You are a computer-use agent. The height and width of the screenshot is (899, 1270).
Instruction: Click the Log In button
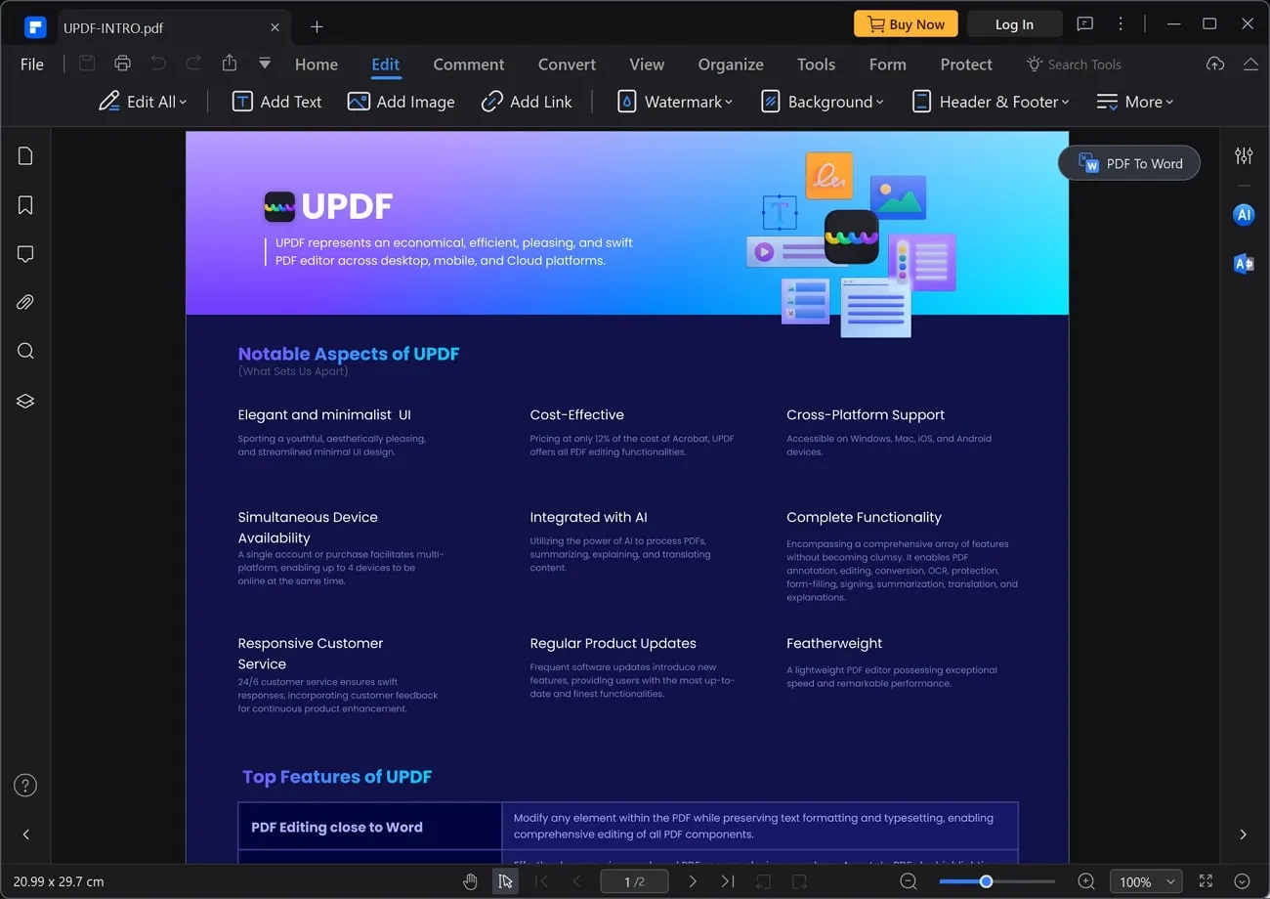coord(1014,24)
